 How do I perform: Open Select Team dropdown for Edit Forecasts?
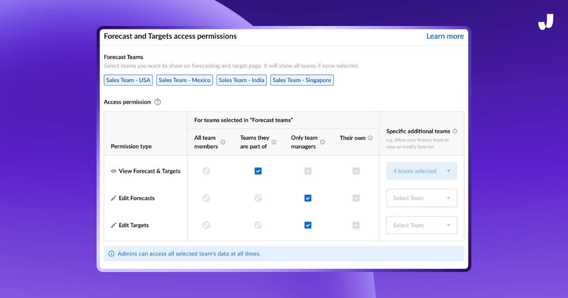(422, 198)
